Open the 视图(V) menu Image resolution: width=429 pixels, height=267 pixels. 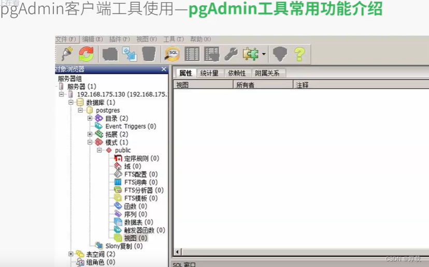tap(147, 39)
